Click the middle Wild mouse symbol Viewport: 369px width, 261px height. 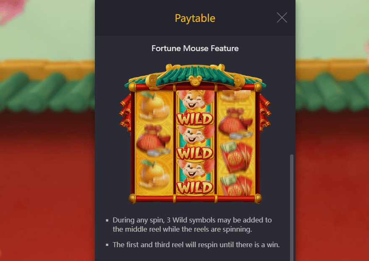pyautogui.click(x=195, y=143)
